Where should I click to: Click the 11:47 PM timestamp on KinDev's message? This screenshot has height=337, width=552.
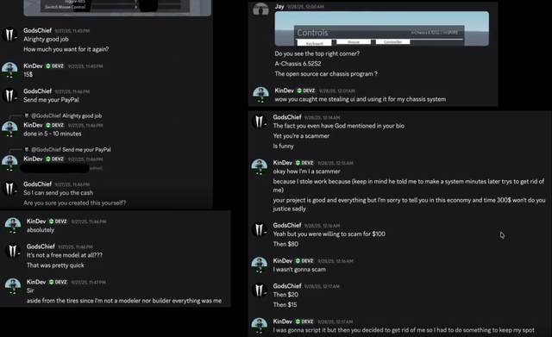click(88, 282)
